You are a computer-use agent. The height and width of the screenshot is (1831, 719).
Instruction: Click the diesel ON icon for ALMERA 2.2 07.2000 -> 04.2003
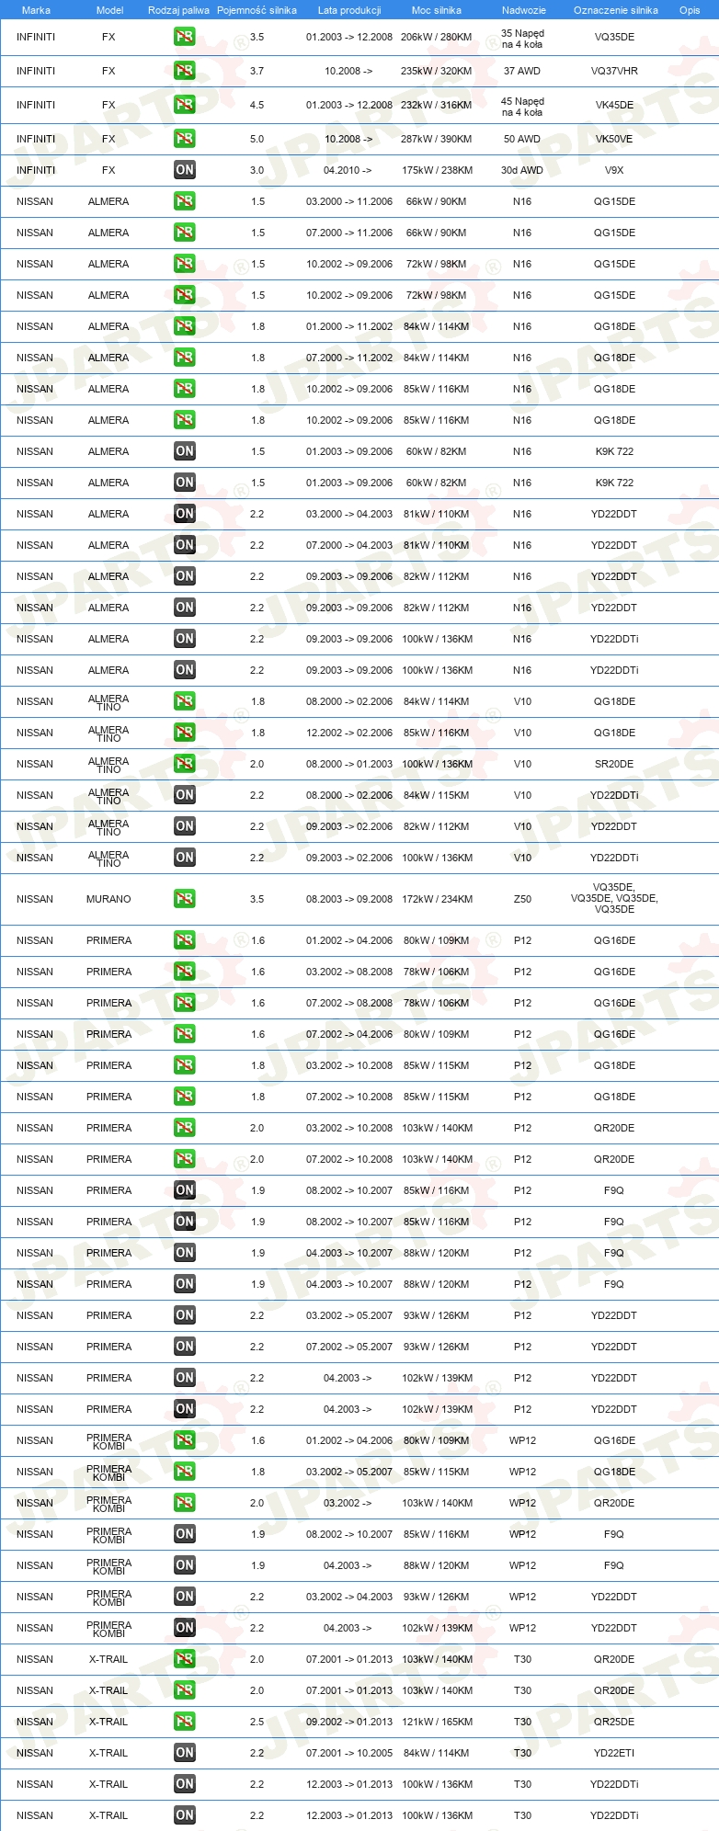[x=185, y=545]
